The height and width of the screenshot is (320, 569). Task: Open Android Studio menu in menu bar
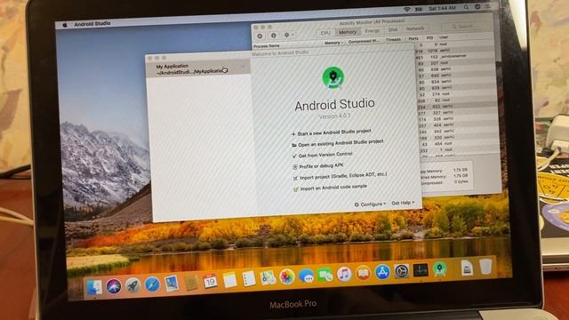(92, 24)
